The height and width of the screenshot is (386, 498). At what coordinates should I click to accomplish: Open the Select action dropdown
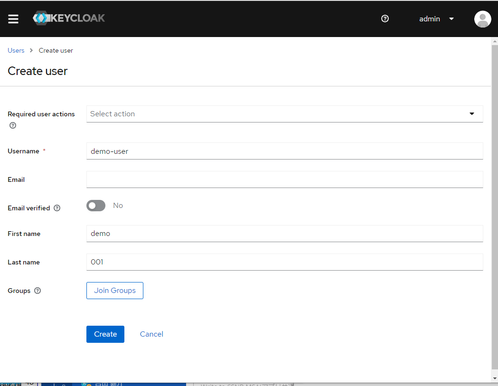285,114
